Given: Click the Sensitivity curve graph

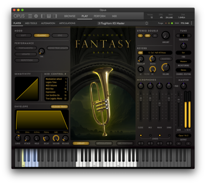Looking at the screenshot, I should click(x=27, y=89).
